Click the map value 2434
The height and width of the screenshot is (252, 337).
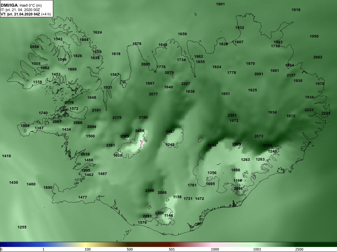click(x=140, y=131)
